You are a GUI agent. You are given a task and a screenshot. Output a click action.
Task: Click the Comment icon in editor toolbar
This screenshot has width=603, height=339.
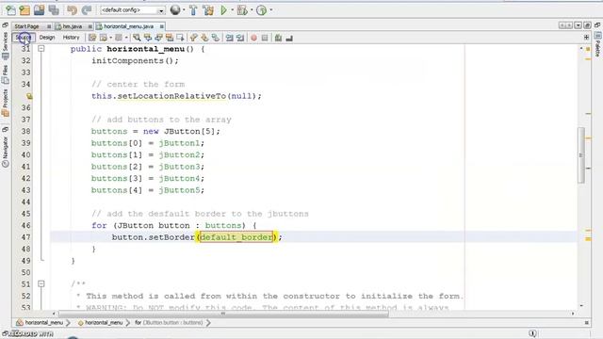[x=278, y=38]
